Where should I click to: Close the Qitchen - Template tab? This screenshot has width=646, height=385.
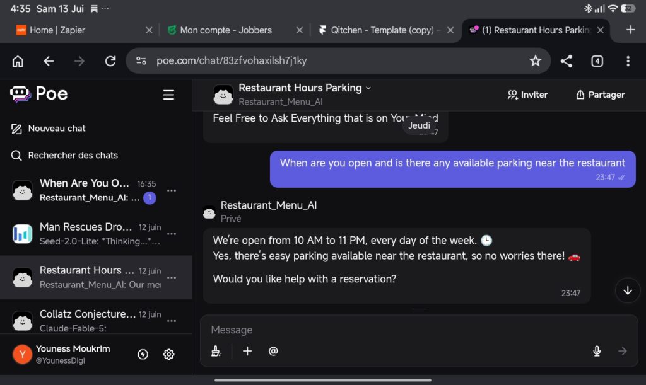click(x=450, y=30)
